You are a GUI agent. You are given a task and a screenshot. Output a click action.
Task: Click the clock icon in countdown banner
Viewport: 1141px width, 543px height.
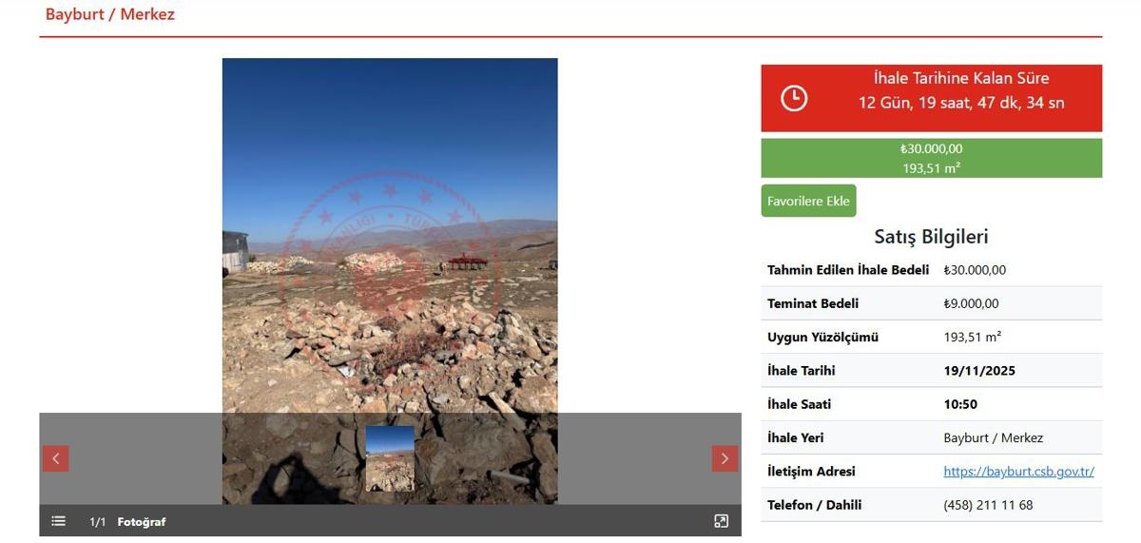(x=794, y=98)
